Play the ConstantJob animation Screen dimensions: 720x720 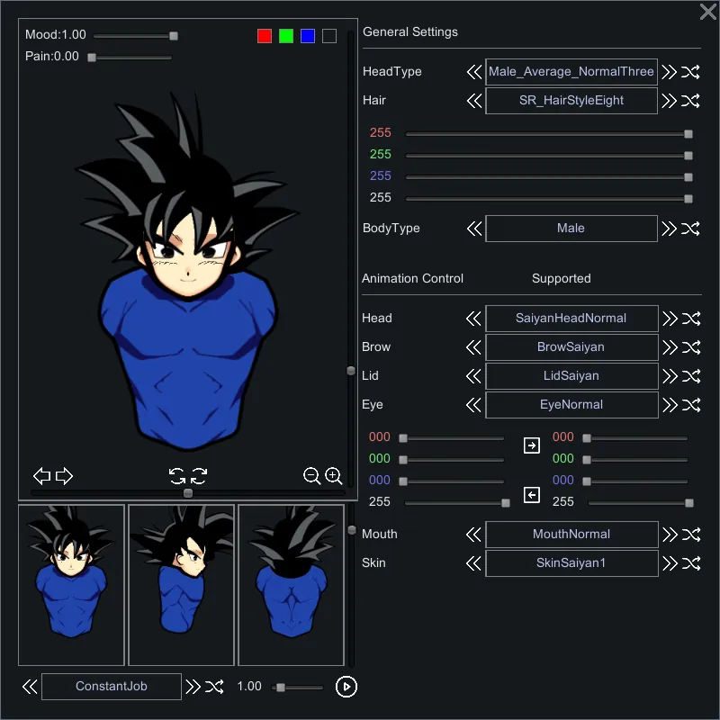(346, 687)
